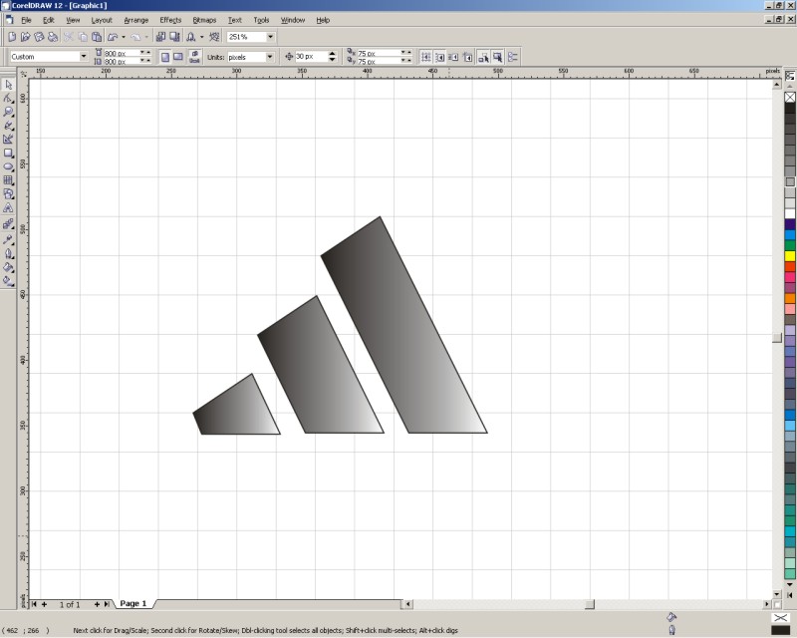797x638 pixels.
Task: Expand the 251% zoom level dropdown
Action: click(x=270, y=37)
